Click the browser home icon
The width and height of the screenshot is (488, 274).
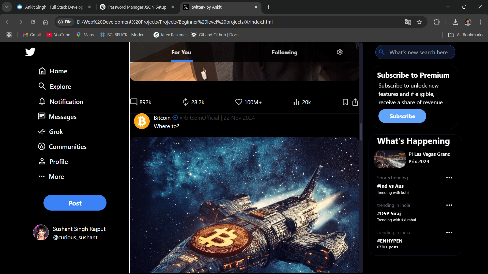[45, 22]
